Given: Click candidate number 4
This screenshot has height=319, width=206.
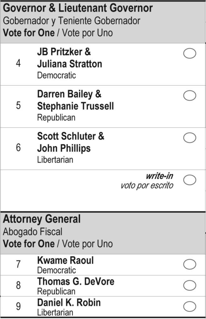Looking at the screenshot, I should (x=18, y=63).
